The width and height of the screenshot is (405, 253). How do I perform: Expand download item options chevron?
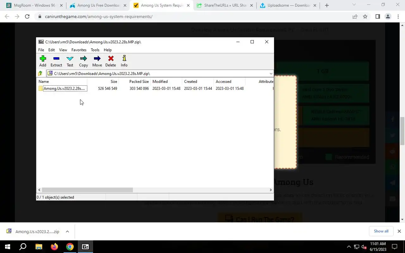click(x=67, y=231)
